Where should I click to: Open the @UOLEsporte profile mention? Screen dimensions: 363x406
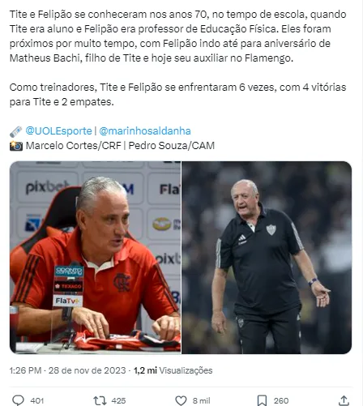pyautogui.click(x=58, y=131)
